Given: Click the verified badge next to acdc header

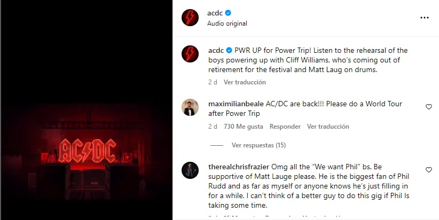Looking at the screenshot, I should (228, 13).
